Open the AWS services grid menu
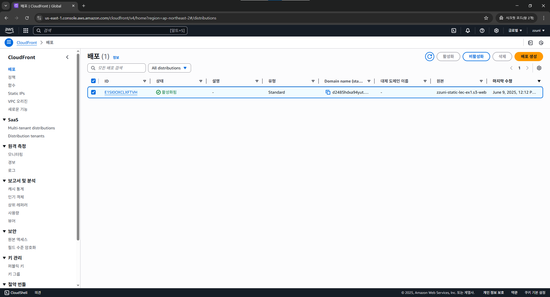The height and width of the screenshot is (297, 550). coord(26,31)
